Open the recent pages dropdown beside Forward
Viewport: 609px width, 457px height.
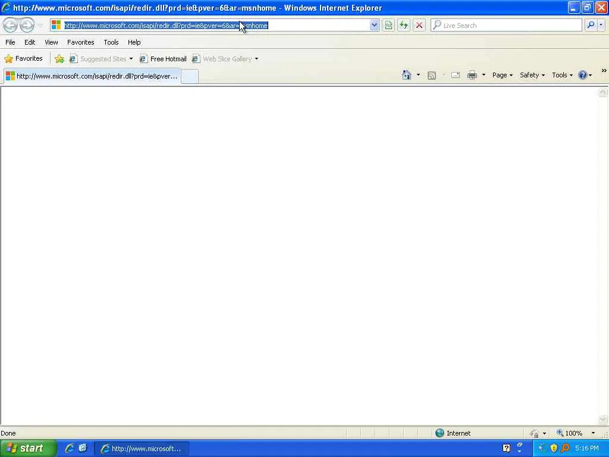click(40, 25)
